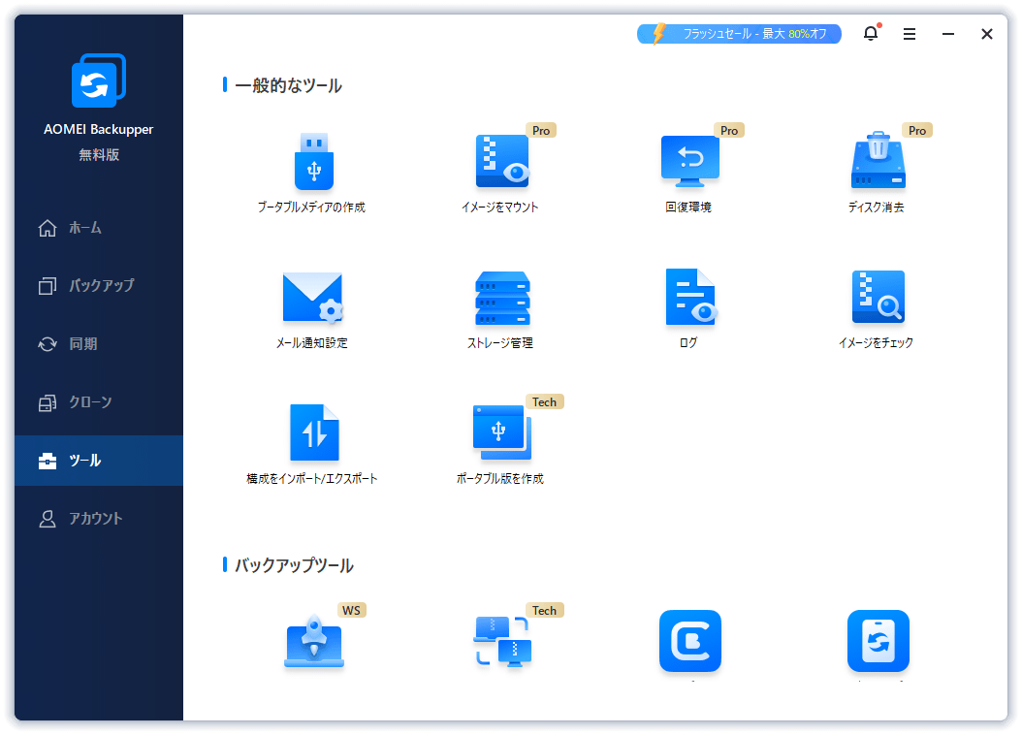This screenshot has width=1022, height=735.
Task: View the Logs (ログ) tool
Action: click(x=688, y=299)
